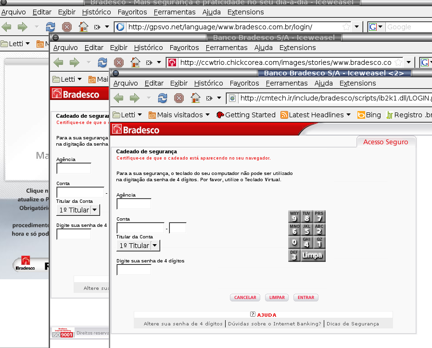The image size is (432, 348).
Task: Click virtual keypad key 5 JKL
Action: pos(306,229)
